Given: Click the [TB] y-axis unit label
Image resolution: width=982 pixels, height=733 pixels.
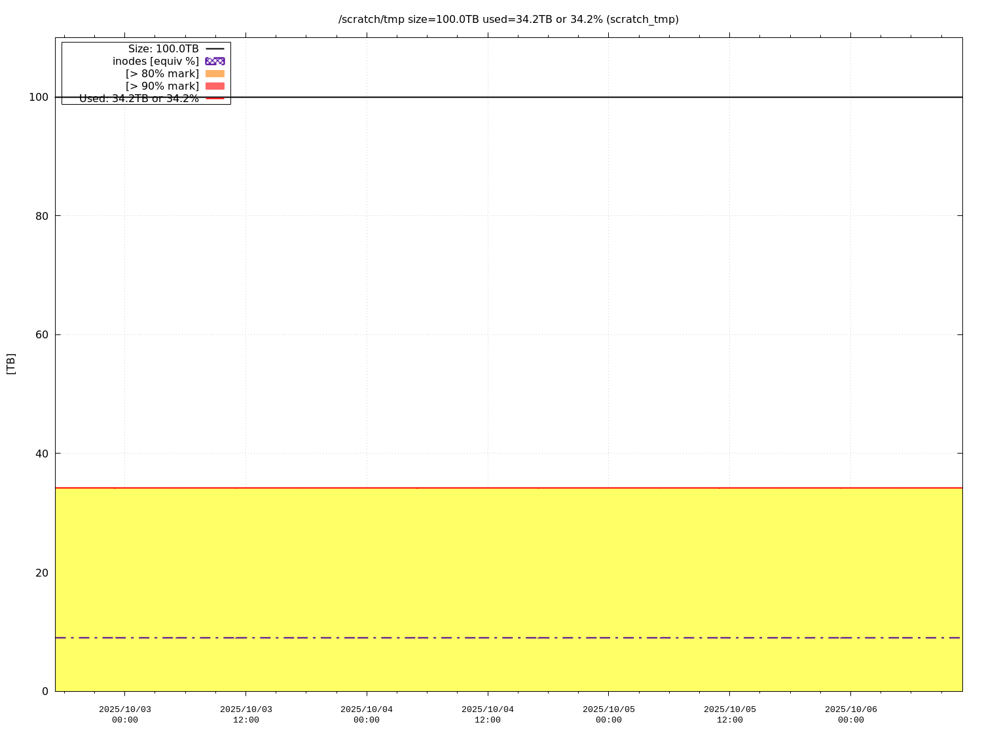Looking at the screenshot, I should [10, 364].
